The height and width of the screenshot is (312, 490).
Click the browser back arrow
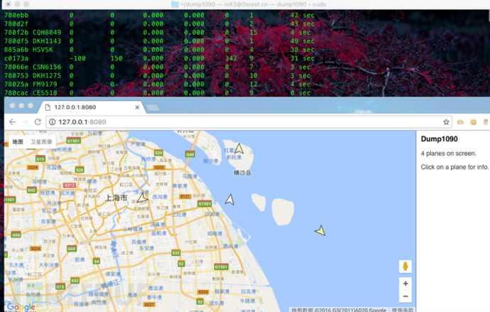click(12, 122)
